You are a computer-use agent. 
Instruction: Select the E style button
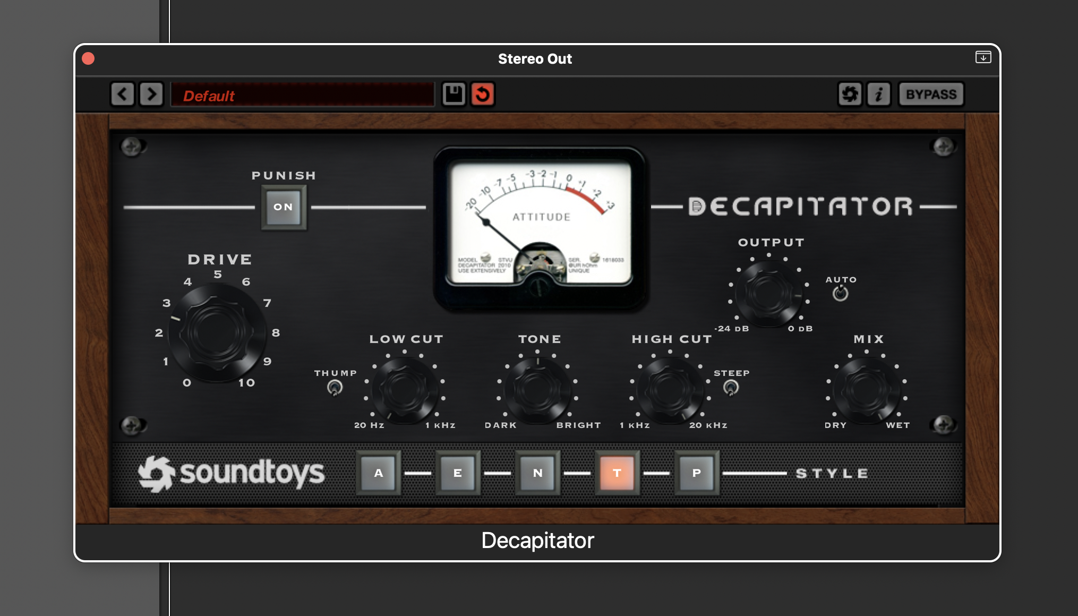point(458,472)
